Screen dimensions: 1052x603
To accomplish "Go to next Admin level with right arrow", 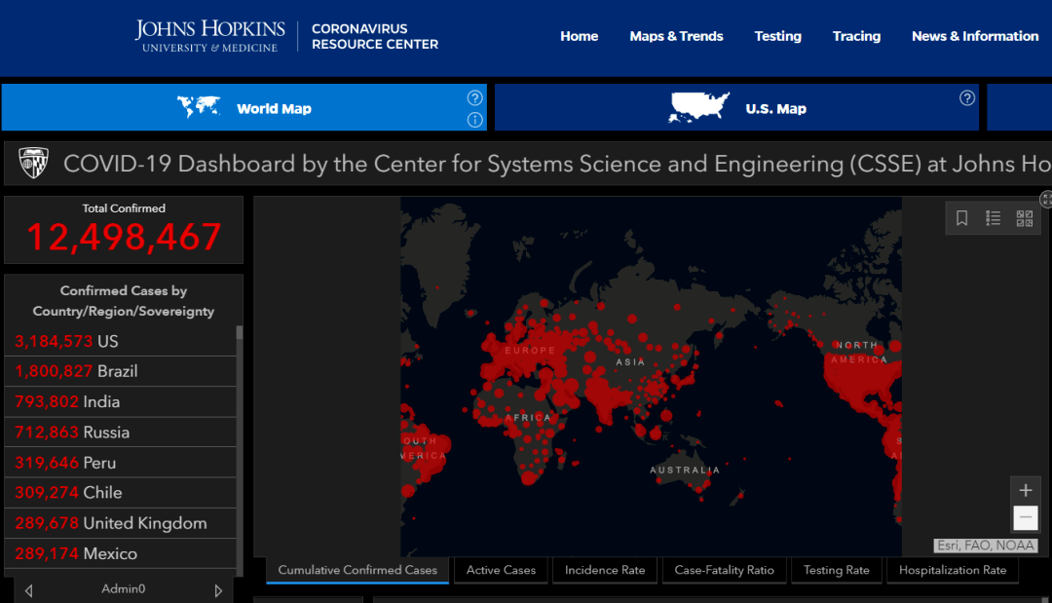I will point(218,590).
